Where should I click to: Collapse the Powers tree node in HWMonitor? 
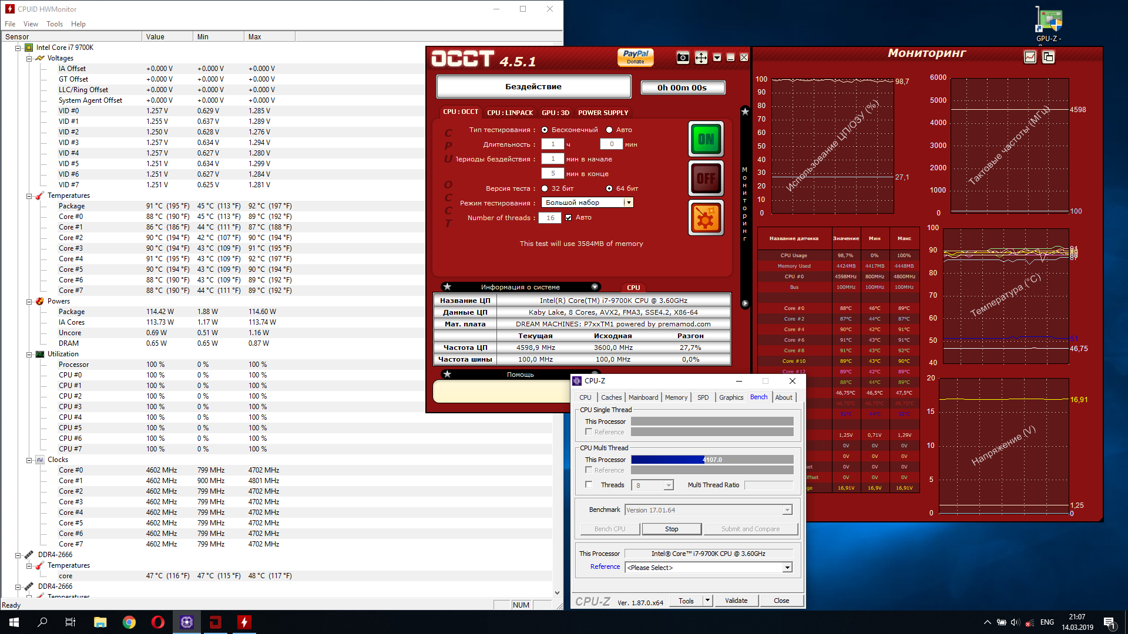point(29,301)
